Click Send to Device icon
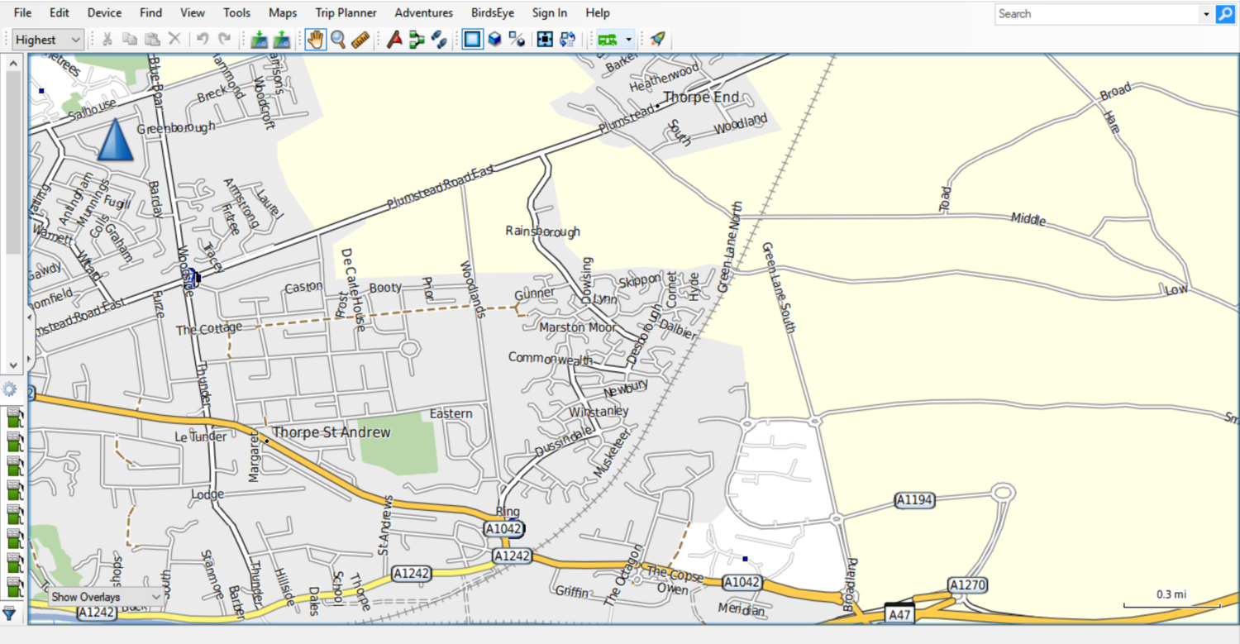Screen dimensions: 1240x644 pyautogui.click(x=260, y=39)
